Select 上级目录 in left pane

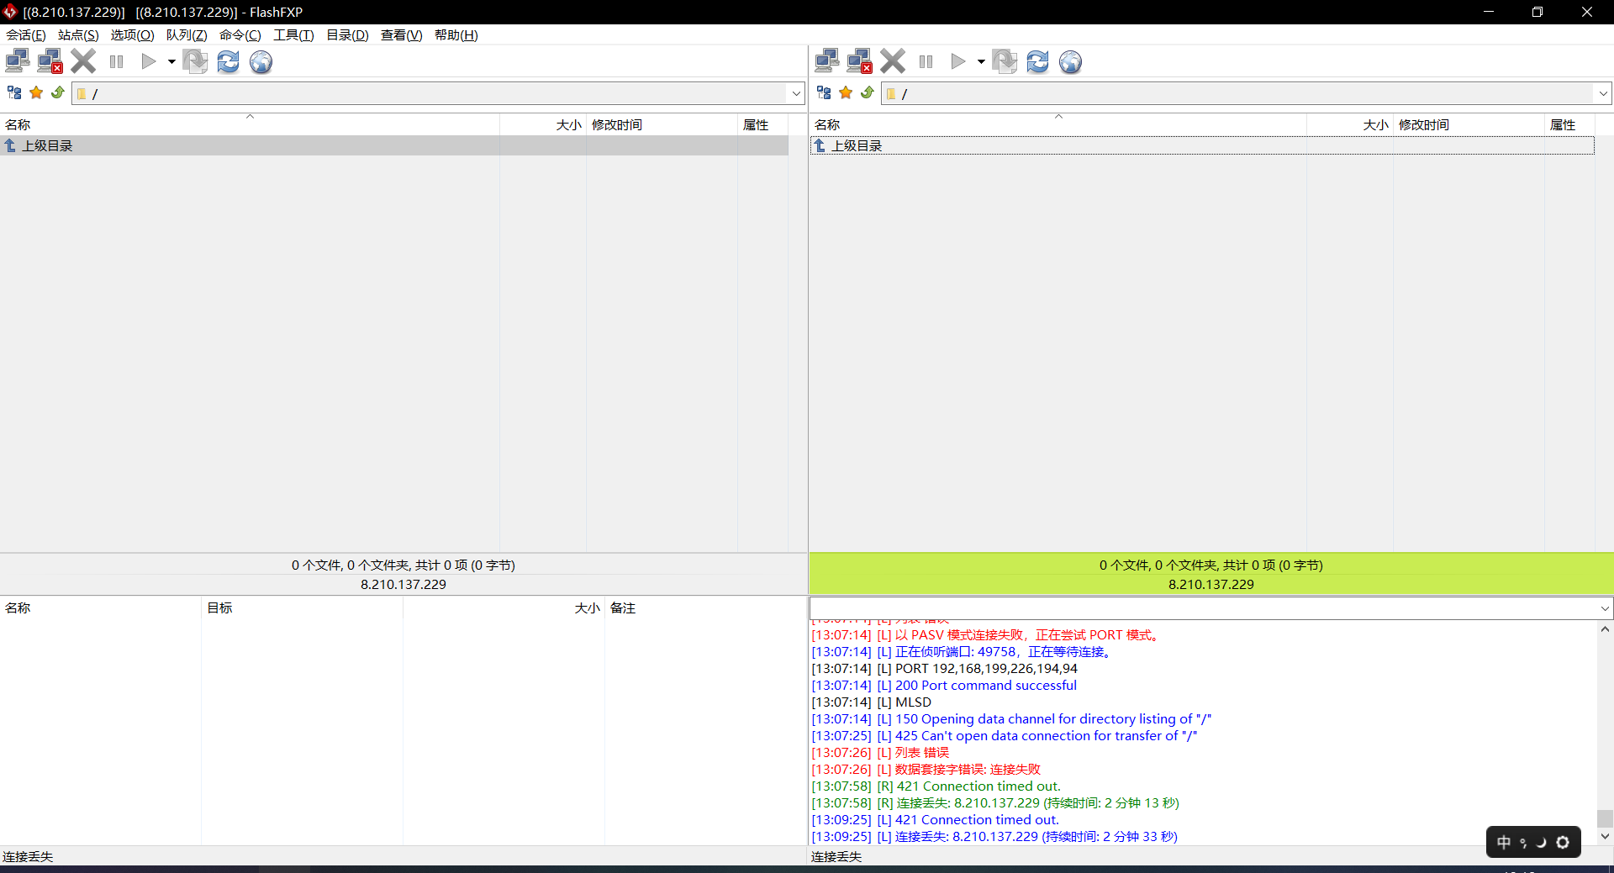coord(394,145)
